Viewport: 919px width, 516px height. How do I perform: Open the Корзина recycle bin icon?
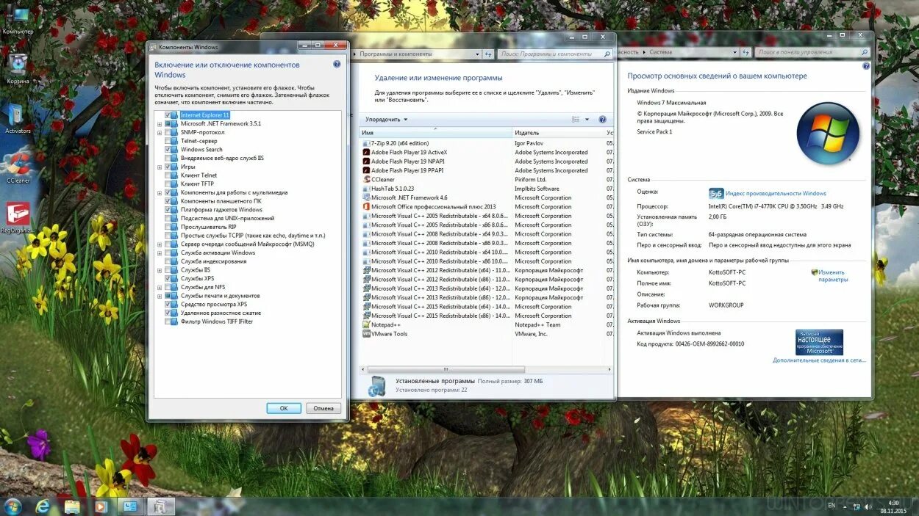point(18,68)
